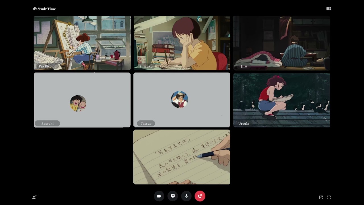Enter fullscreen mode

[x=329, y=197]
